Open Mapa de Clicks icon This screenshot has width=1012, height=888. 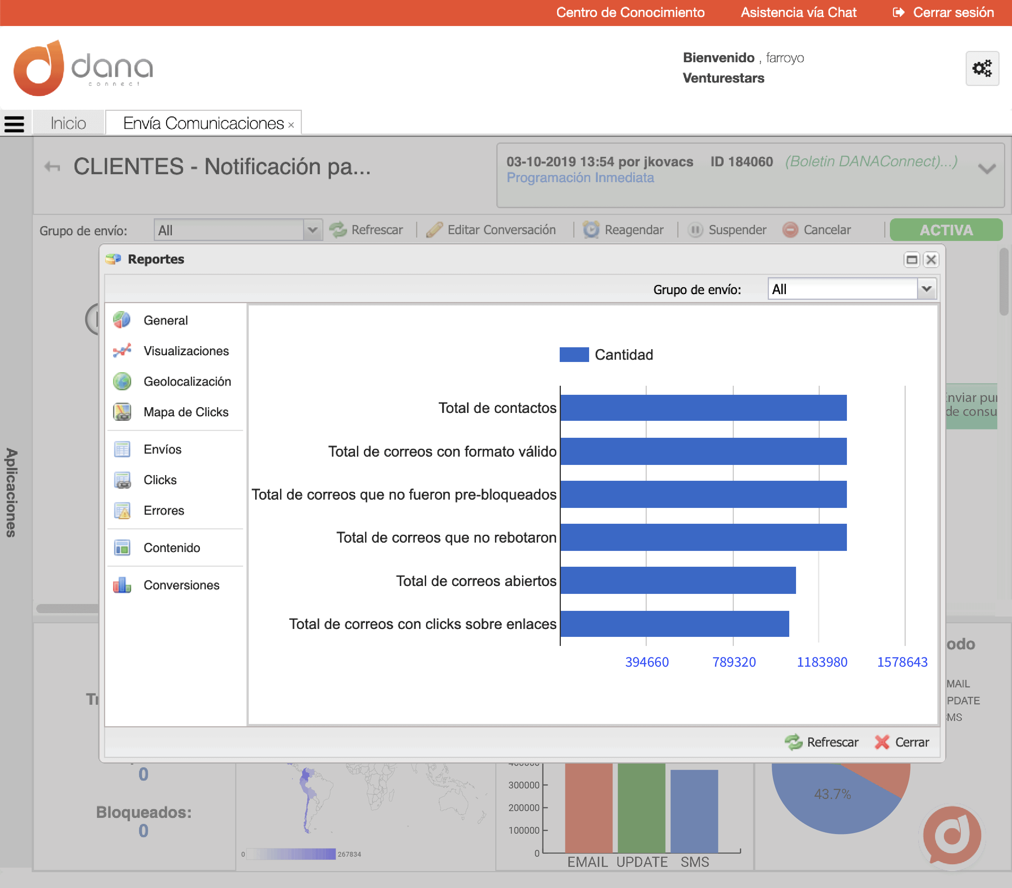pos(122,412)
